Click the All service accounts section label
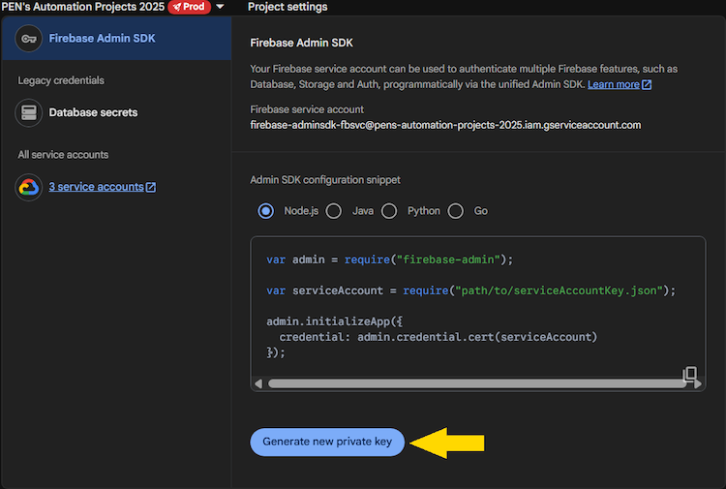Image resolution: width=726 pixels, height=489 pixels. [x=63, y=155]
